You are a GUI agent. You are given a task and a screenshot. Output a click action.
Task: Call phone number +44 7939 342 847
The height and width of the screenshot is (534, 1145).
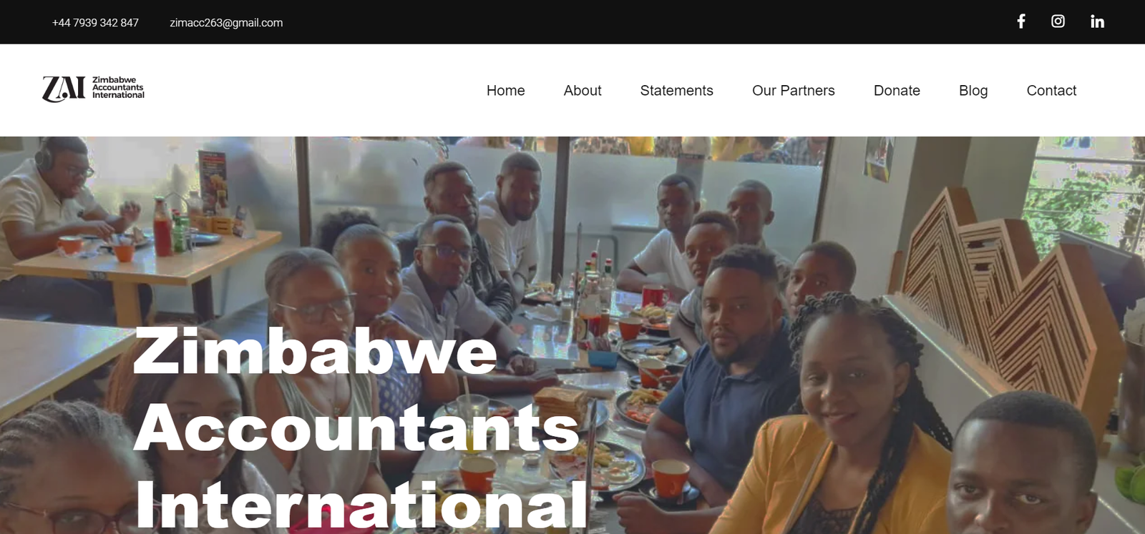point(95,23)
